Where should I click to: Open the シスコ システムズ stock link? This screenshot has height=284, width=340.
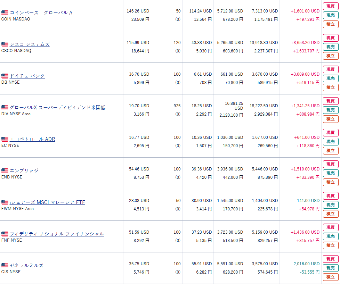(x=30, y=44)
